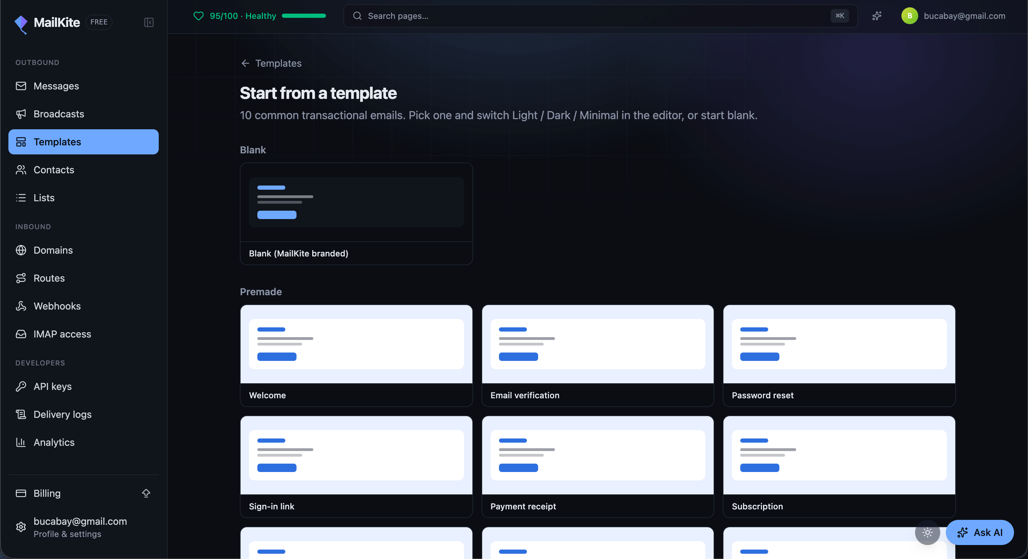Click the green B avatar icon
Viewport: 1028px width, 559px height.
[909, 16]
